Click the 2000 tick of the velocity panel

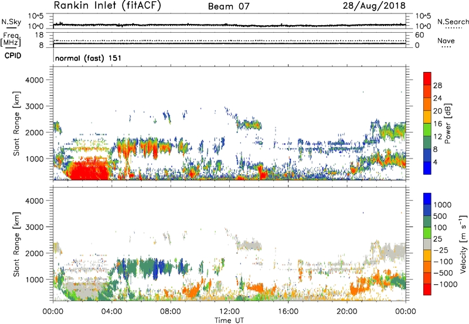35,253
